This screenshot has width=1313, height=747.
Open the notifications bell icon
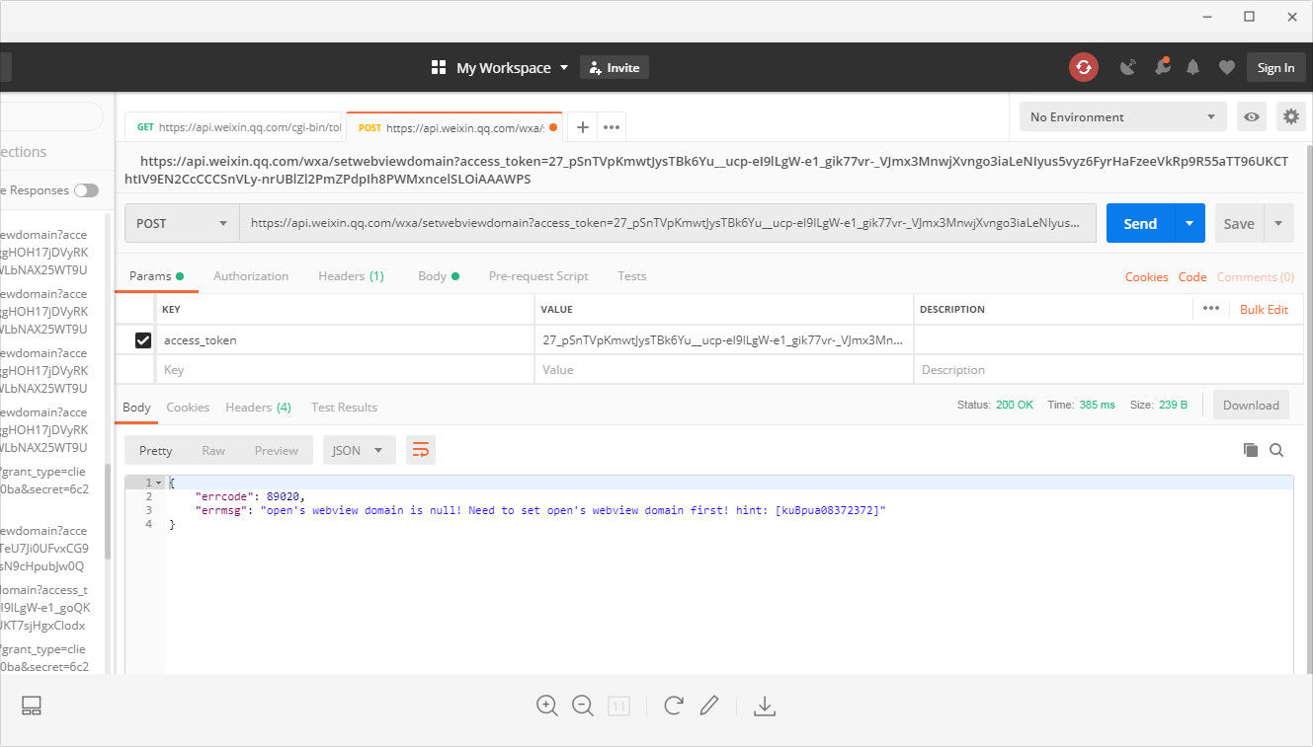[1193, 67]
